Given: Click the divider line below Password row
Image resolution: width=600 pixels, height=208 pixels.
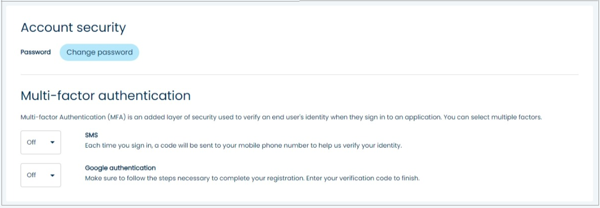Looking at the screenshot, I should point(299,75).
